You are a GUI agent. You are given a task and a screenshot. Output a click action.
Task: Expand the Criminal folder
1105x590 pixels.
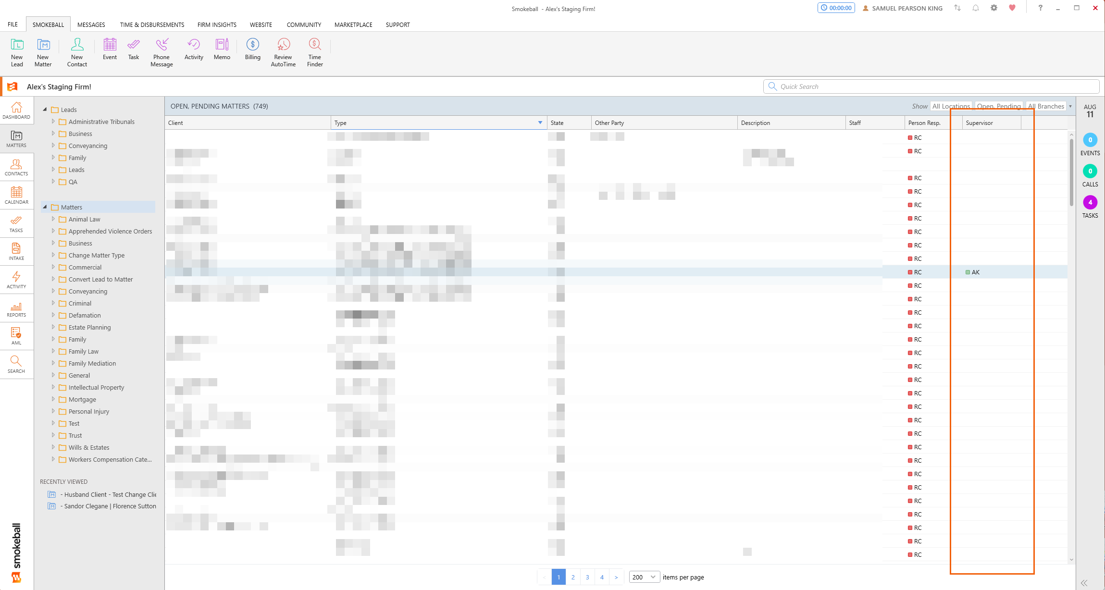[53, 303]
